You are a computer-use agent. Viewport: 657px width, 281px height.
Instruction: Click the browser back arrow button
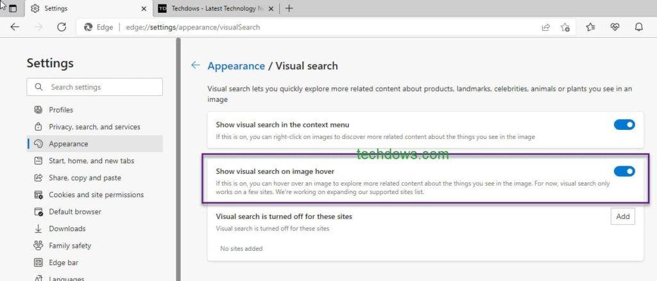click(x=15, y=27)
